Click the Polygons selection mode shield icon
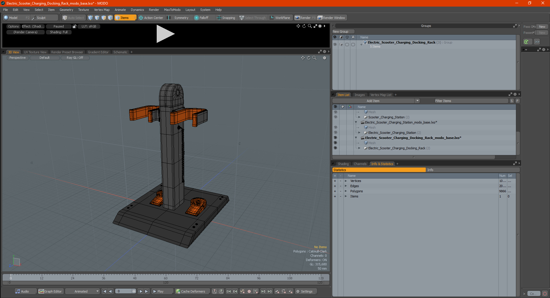The height and width of the screenshot is (298, 550). point(104,18)
